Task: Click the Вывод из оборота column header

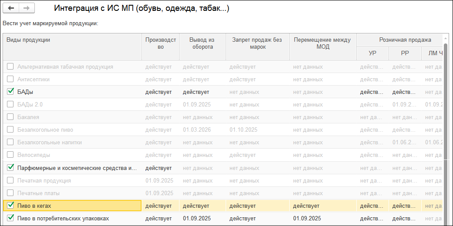Action: (202, 43)
